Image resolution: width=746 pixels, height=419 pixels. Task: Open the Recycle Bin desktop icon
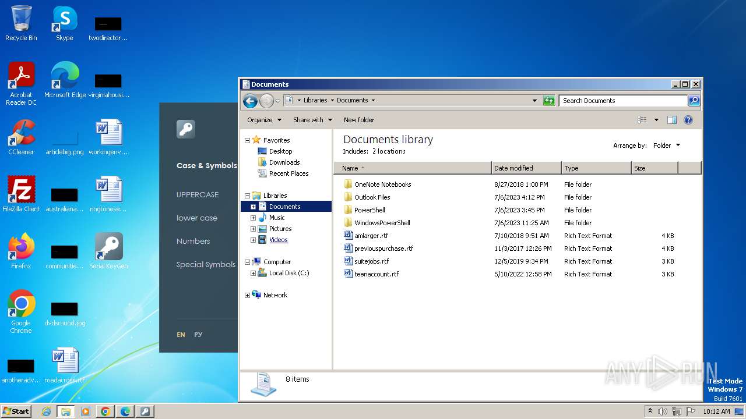[21, 23]
